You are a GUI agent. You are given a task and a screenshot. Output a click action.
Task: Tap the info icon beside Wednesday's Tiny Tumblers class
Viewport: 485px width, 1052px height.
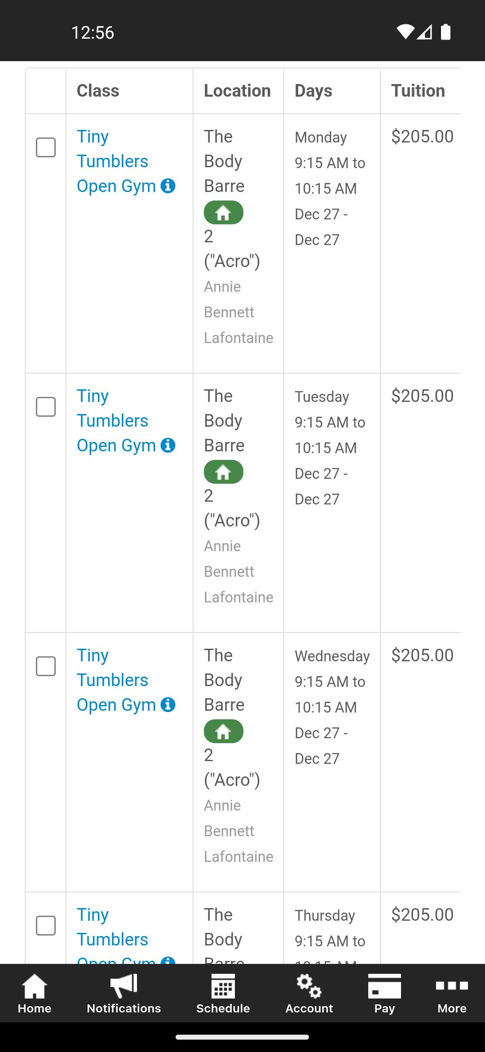tap(168, 704)
